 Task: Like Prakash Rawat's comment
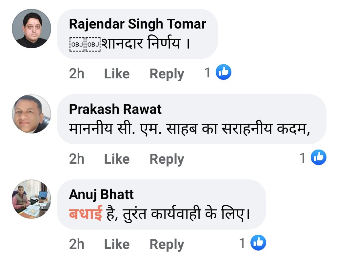(117, 159)
